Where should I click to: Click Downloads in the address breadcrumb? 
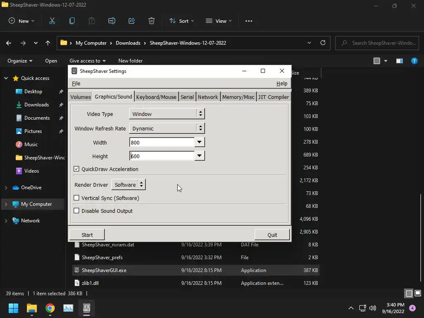tap(128, 43)
